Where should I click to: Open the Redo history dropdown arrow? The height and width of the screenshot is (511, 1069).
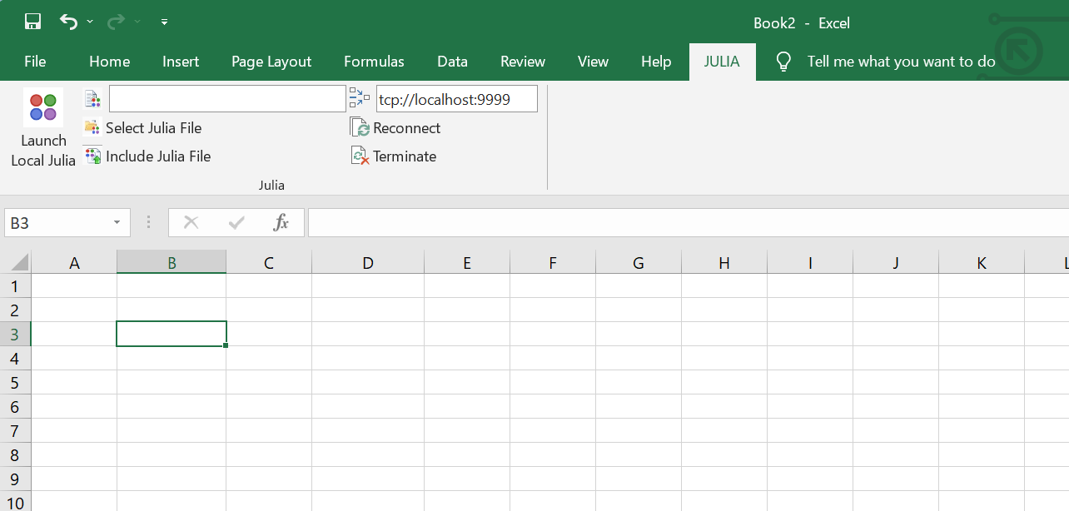pos(137,22)
